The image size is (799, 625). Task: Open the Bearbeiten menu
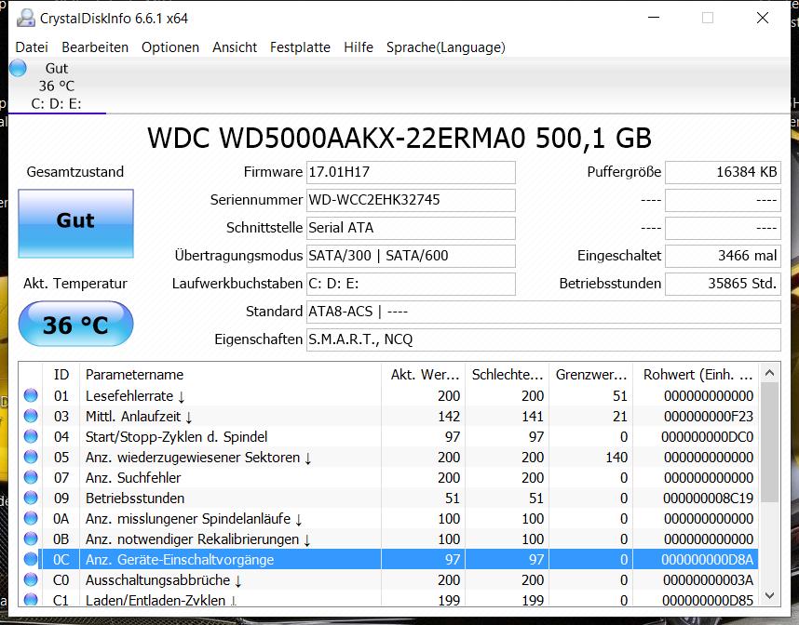click(95, 47)
